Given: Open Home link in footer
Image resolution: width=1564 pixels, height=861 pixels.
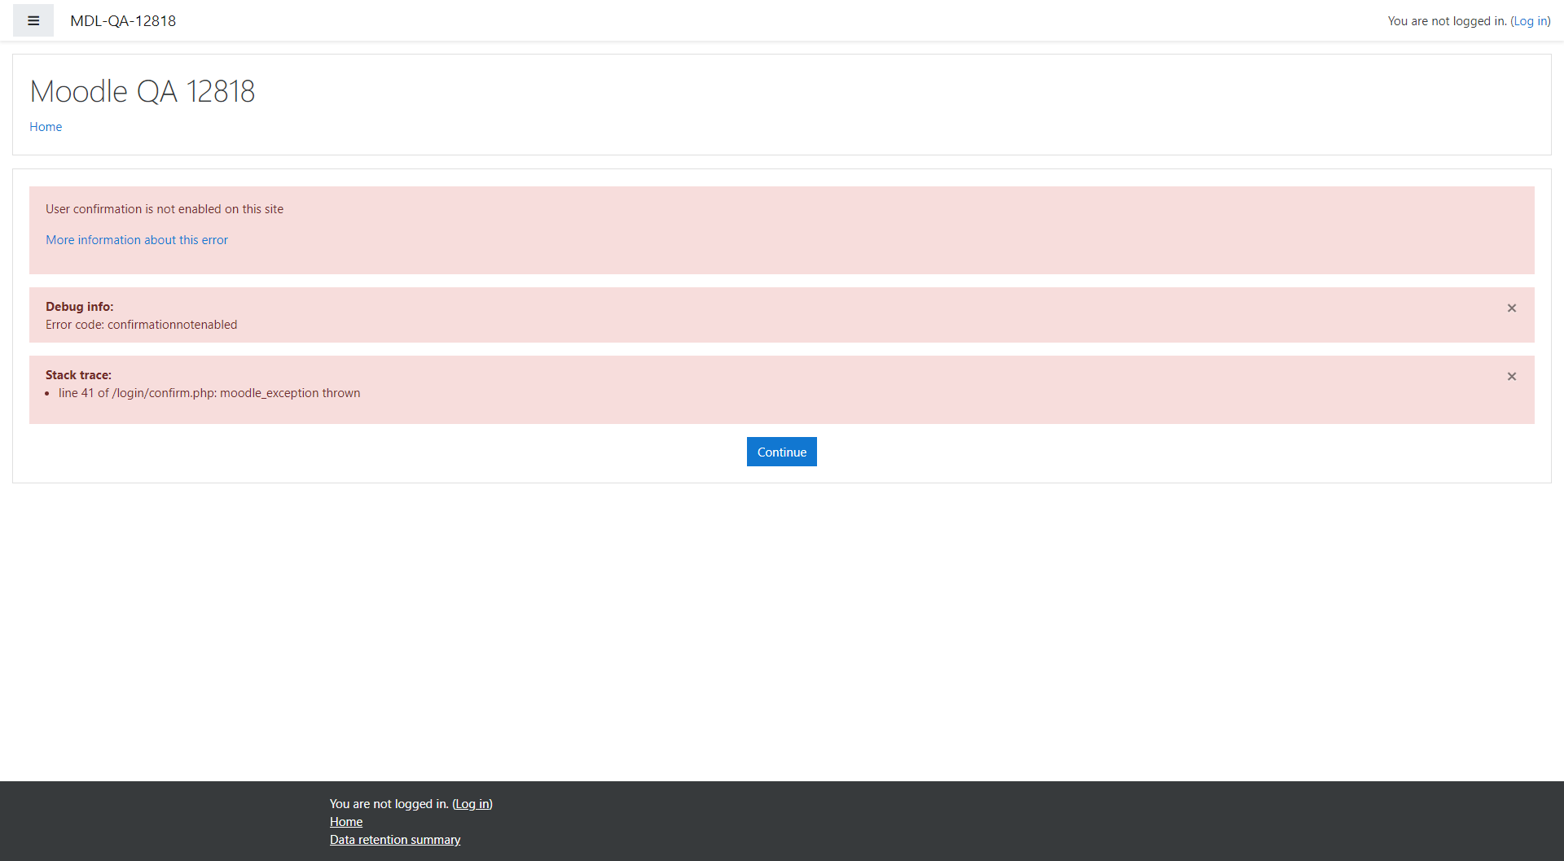Looking at the screenshot, I should point(346,822).
